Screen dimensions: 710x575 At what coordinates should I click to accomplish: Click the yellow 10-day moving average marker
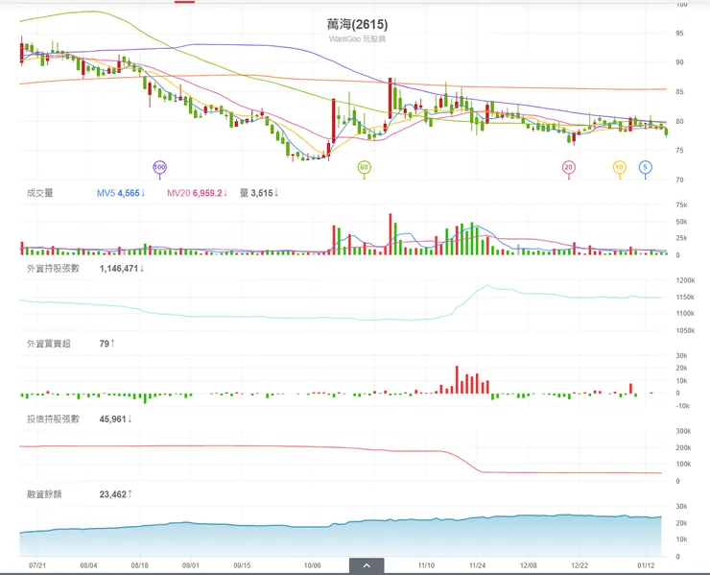[620, 167]
